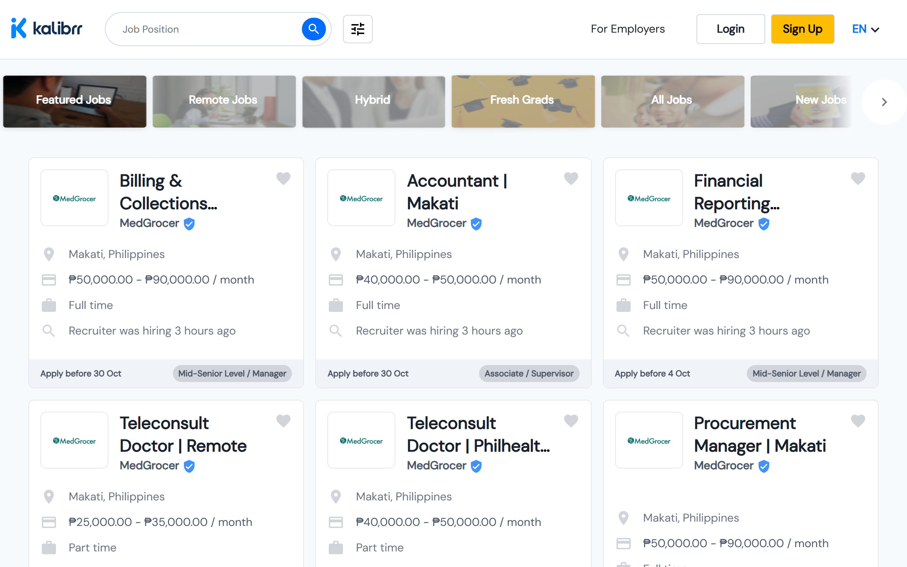This screenshot has height=567, width=907.
Task: Open the Teleconsult Doctor | Philhealth title
Action: 479,434
